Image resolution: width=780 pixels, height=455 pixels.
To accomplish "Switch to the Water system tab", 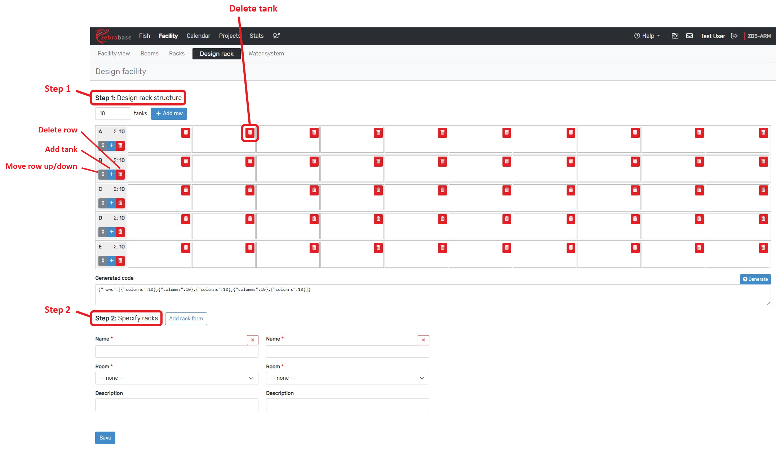I will 266,53.
